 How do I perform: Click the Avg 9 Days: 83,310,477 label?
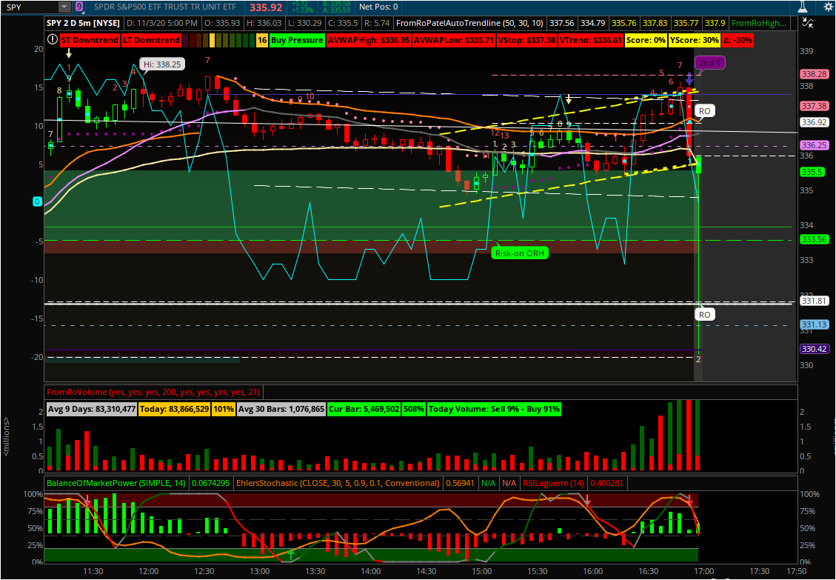[x=91, y=409]
